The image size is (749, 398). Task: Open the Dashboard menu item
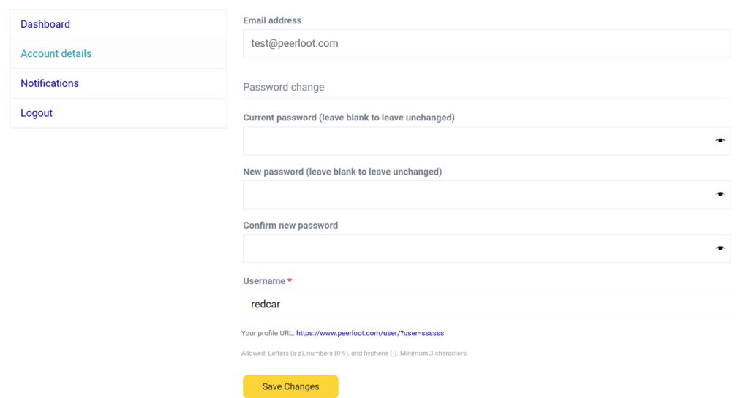(45, 24)
